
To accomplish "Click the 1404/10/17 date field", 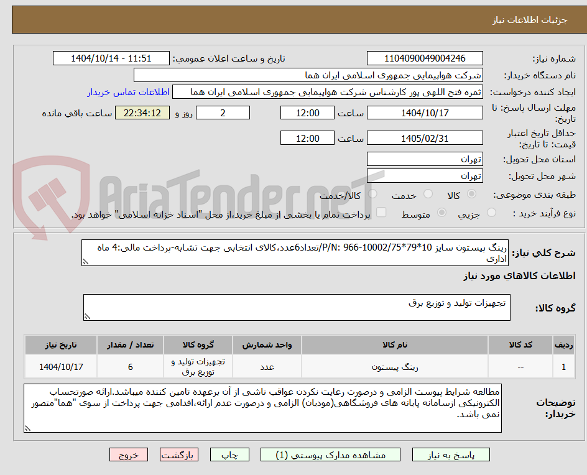I will 425,113.
